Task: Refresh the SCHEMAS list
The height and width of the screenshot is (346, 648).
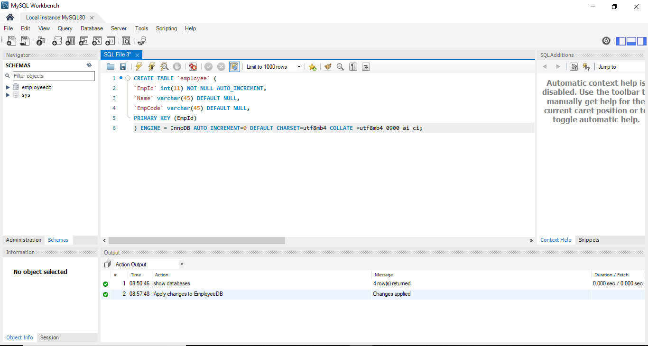Action: [x=89, y=65]
